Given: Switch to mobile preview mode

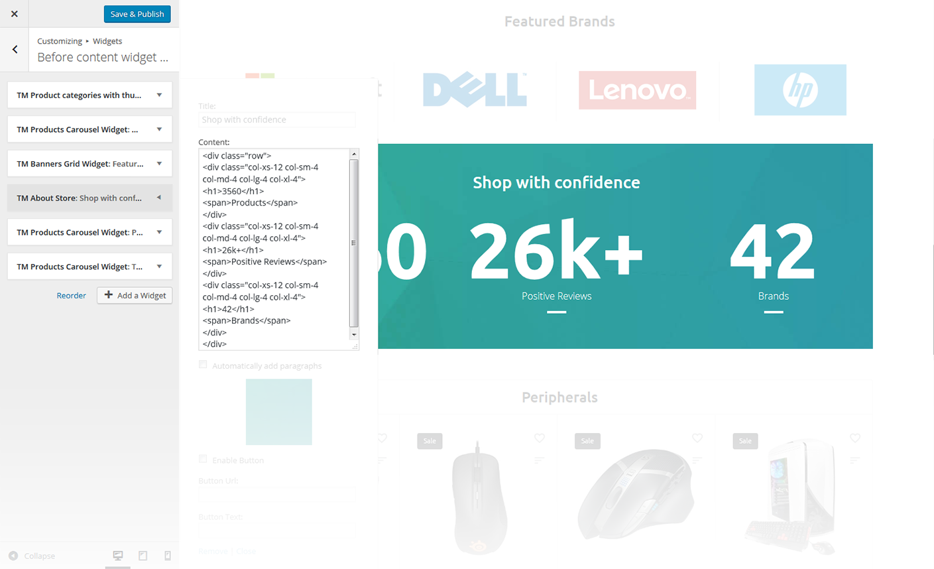Looking at the screenshot, I should (x=167, y=556).
